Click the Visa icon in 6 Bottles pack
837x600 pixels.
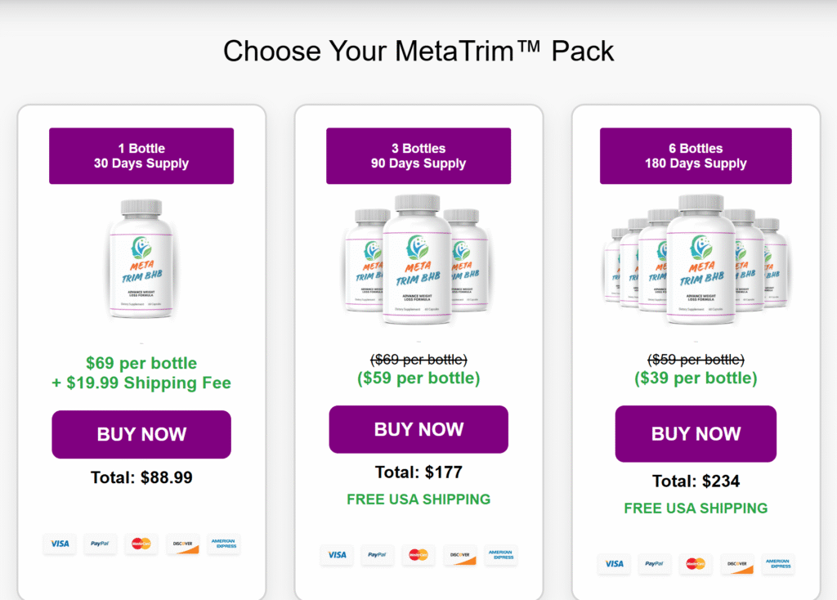(x=614, y=564)
